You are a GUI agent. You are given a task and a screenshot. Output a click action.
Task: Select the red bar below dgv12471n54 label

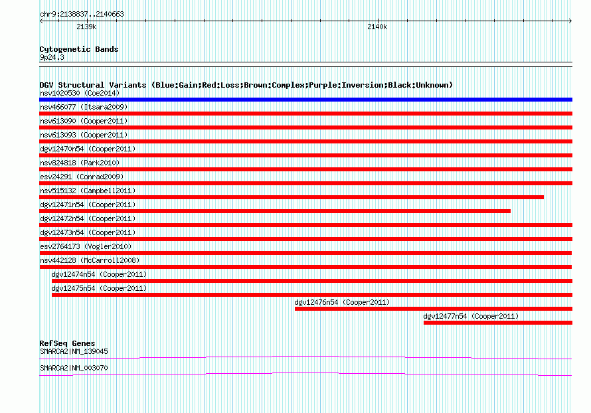click(x=275, y=211)
